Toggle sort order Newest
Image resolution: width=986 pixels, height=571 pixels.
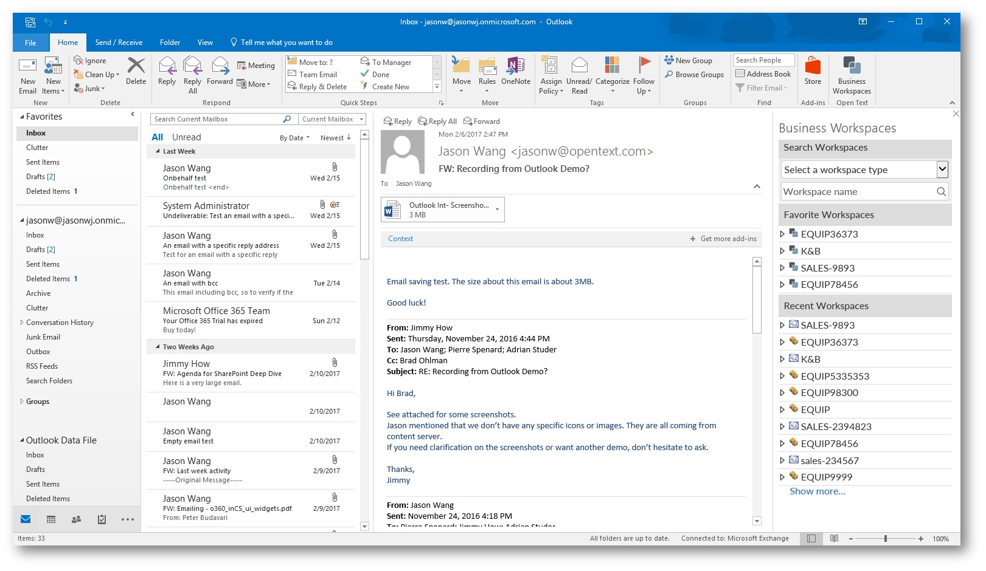(336, 138)
